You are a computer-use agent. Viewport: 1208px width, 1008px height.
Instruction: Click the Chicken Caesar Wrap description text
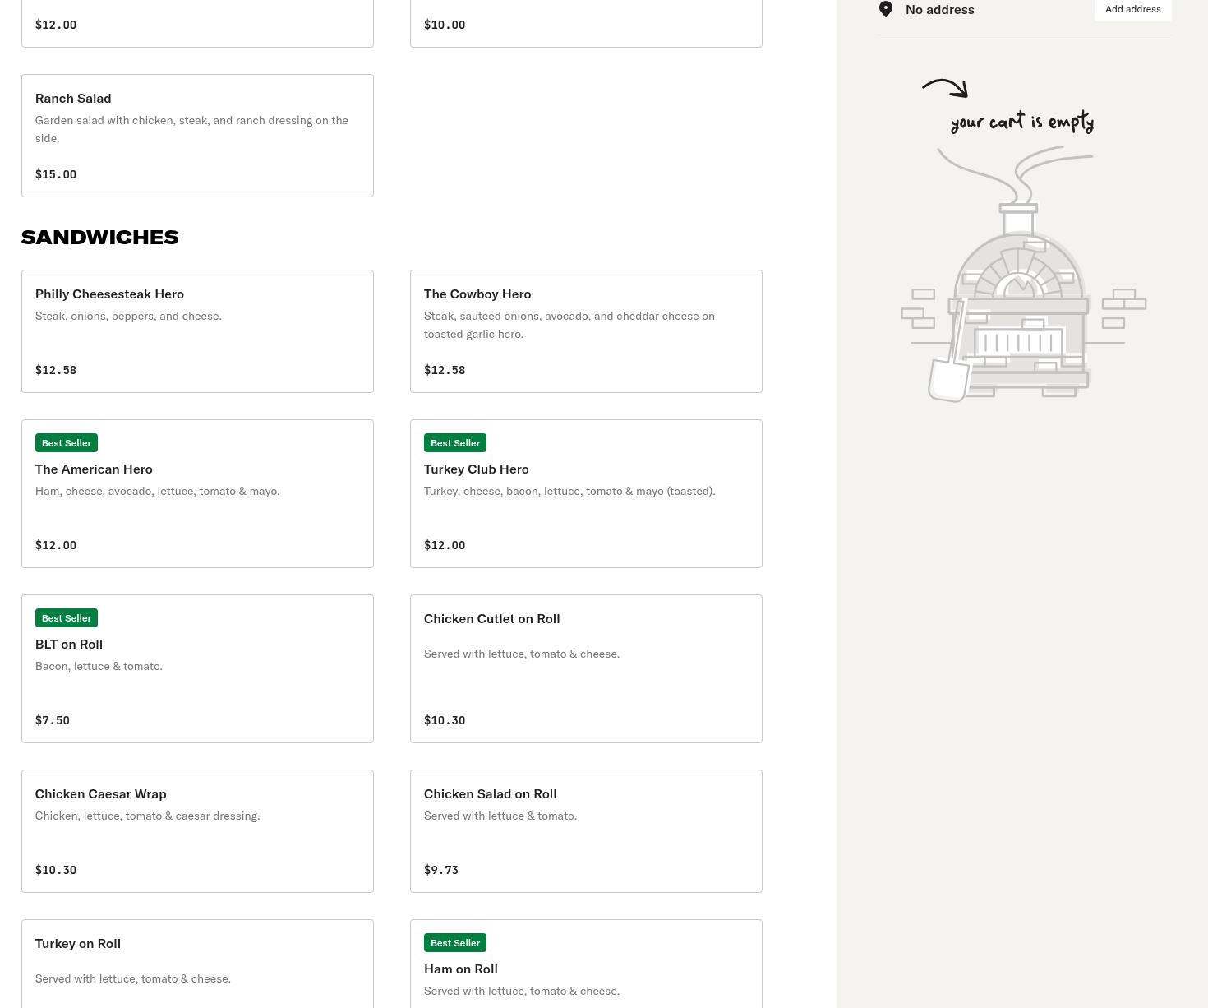pyautogui.click(x=148, y=816)
